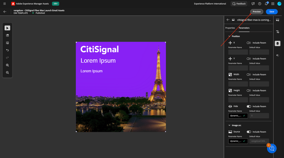Open the app switcher grid
The image size is (284, 158).
[273, 4]
